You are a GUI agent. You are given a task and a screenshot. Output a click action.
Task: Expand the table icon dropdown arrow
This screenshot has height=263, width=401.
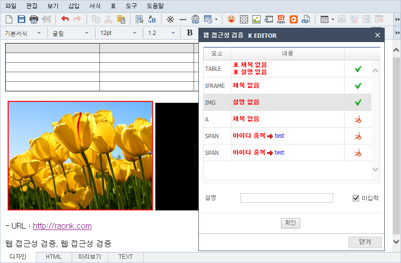click(x=333, y=19)
